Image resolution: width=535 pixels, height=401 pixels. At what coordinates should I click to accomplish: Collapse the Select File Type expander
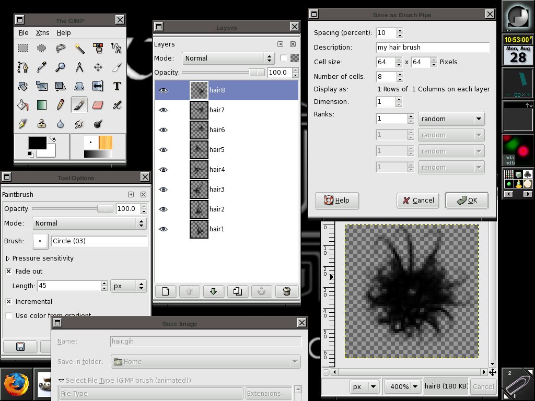coord(61,381)
